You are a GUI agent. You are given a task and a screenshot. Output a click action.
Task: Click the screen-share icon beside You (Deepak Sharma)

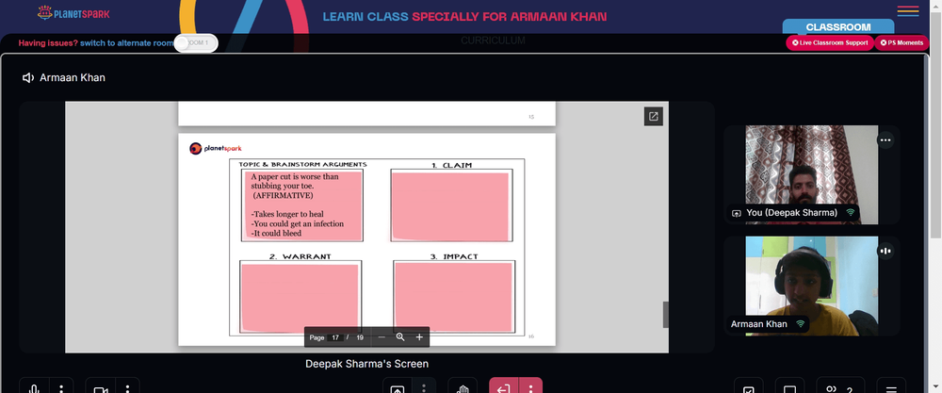point(737,213)
